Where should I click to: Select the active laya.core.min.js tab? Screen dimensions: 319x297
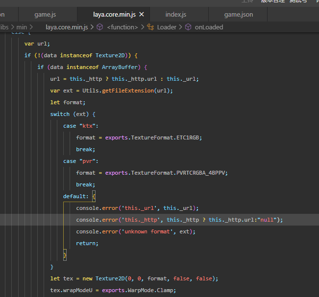pyautogui.click(x=114, y=15)
